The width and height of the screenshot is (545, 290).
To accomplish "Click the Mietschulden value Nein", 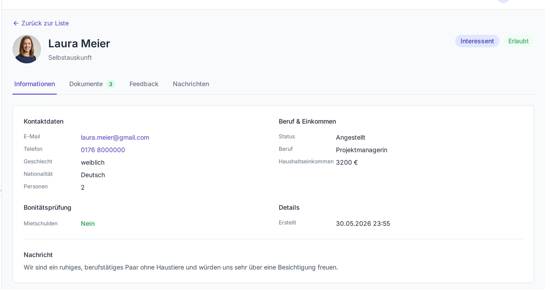I will click(x=88, y=224).
